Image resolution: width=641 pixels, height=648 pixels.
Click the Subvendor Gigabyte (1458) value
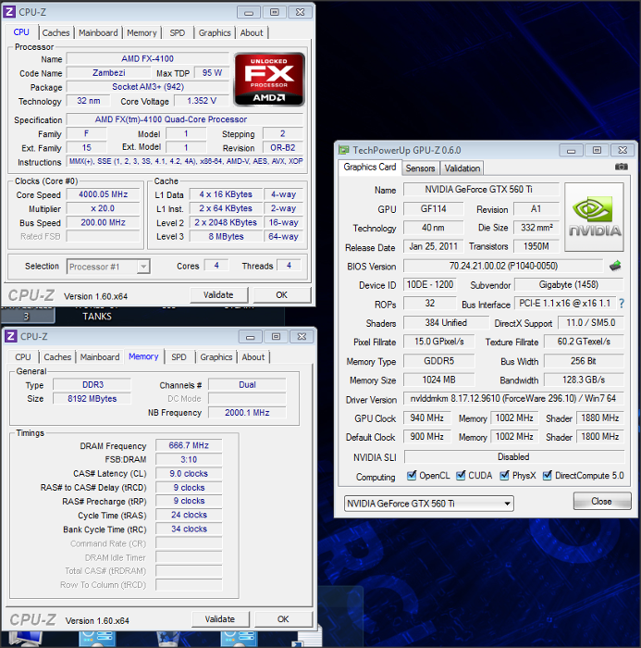tap(569, 284)
